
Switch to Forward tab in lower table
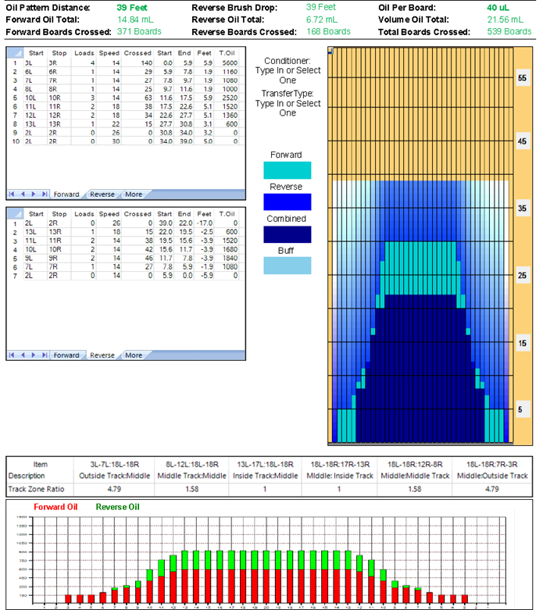click(66, 355)
